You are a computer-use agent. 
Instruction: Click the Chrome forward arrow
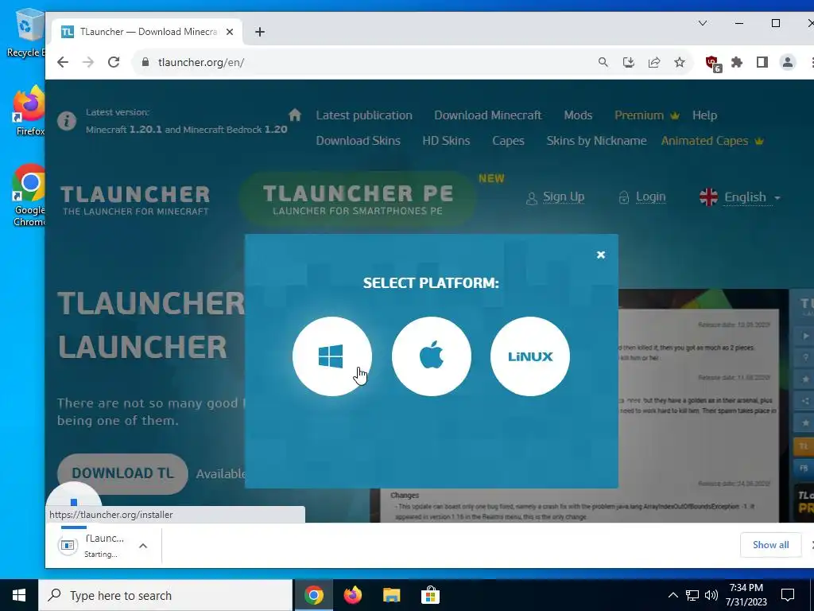pos(88,62)
